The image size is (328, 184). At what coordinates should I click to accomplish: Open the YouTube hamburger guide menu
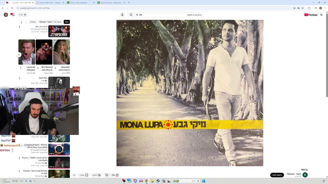click(321, 15)
